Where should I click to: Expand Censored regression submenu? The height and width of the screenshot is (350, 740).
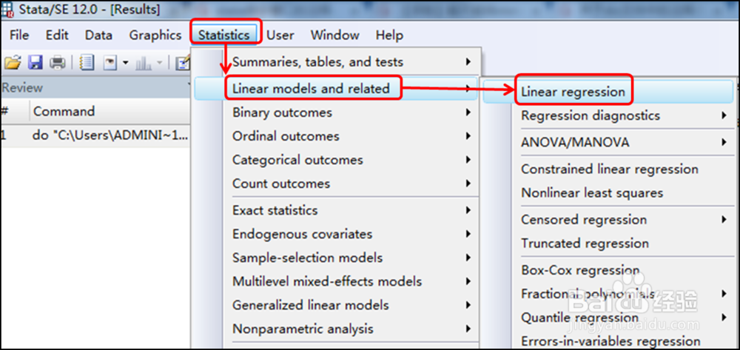point(608,220)
